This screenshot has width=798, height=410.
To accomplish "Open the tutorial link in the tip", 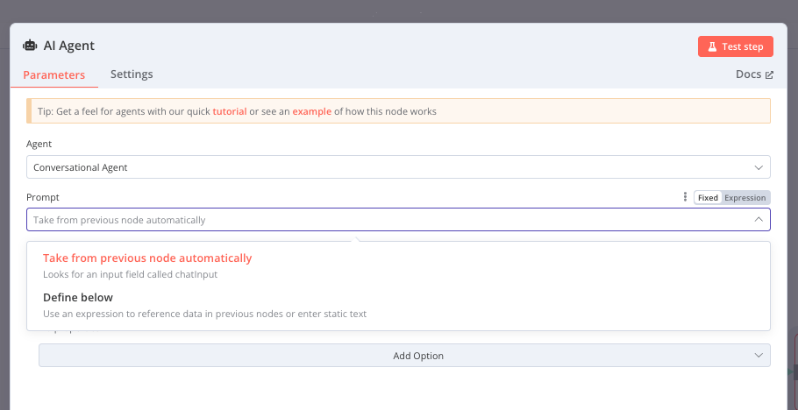I will coord(230,111).
